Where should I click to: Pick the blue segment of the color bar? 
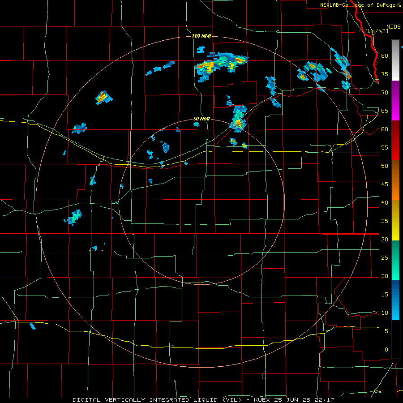pos(395,300)
